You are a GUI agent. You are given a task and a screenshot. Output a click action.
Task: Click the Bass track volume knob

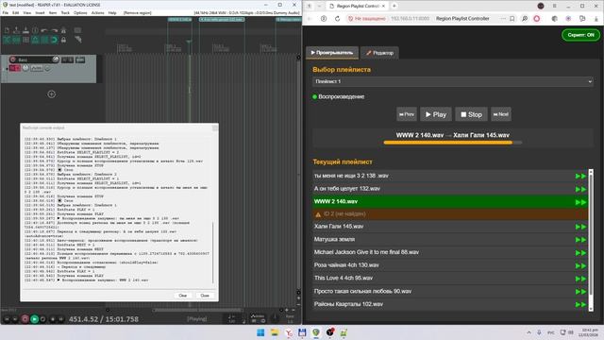(x=56, y=59)
